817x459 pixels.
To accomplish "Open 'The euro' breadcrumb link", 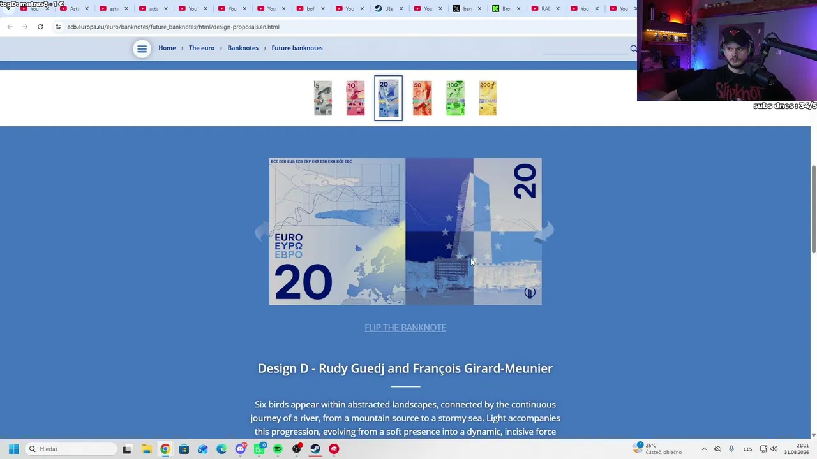I will (x=202, y=48).
